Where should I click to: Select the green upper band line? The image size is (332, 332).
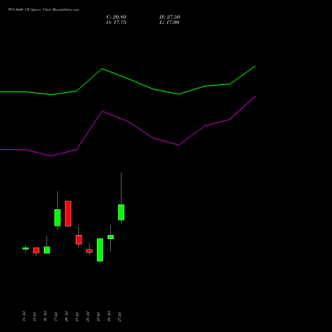tap(127, 80)
